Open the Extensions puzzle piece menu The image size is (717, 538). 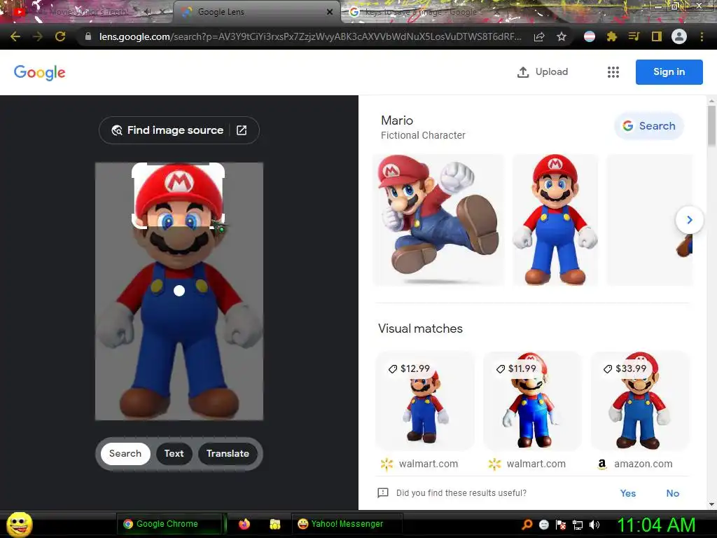tap(612, 36)
